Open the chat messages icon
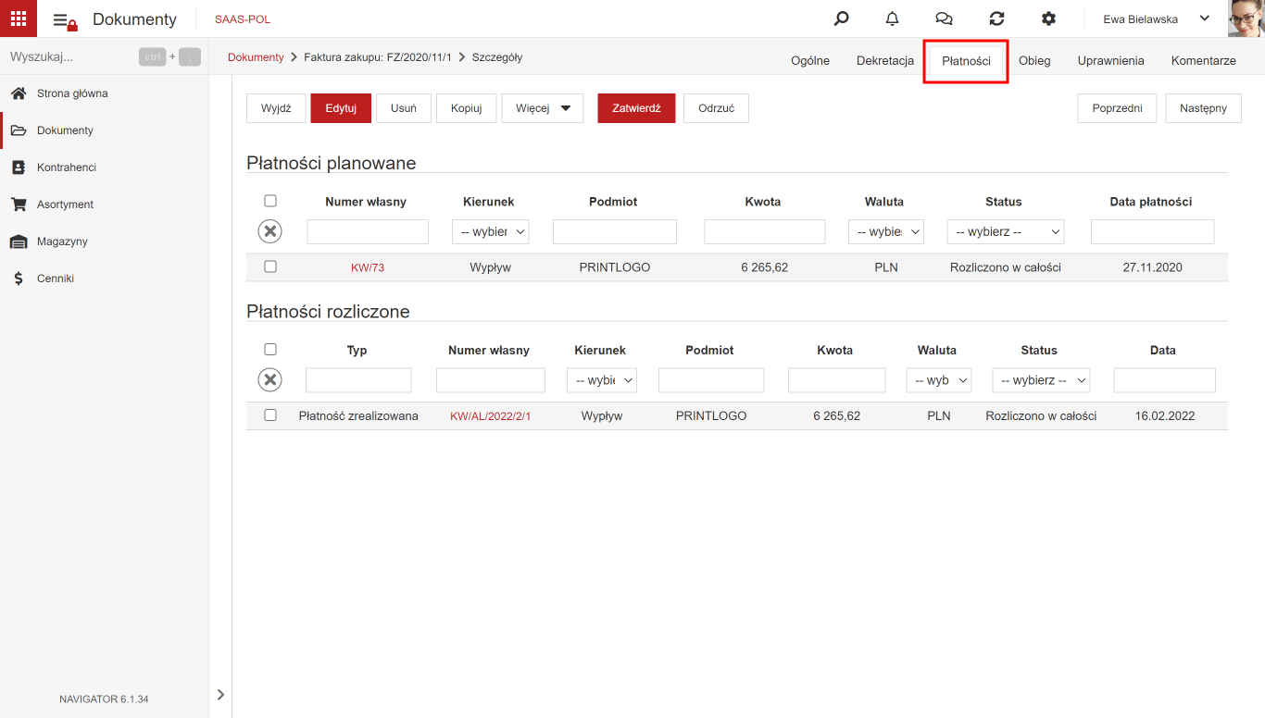The height and width of the screenshot is (718, 1265). [x=944, y=19]
